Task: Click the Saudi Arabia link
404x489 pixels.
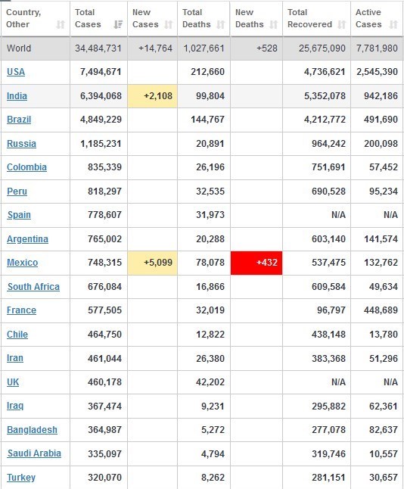Action: click(x=34, y=453)
